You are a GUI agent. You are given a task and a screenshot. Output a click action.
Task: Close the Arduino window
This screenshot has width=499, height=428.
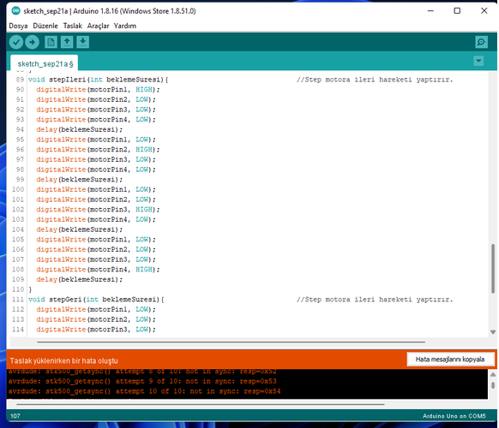484,11
